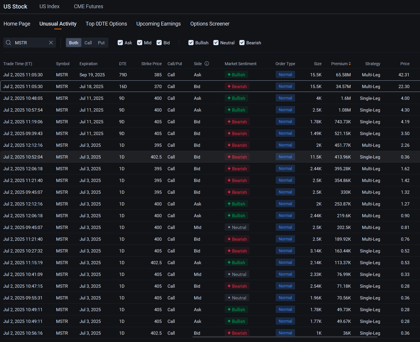420x342 pixels.
Task: Click the Neutral tag in the 202.5K row
Action: [237, 227]
